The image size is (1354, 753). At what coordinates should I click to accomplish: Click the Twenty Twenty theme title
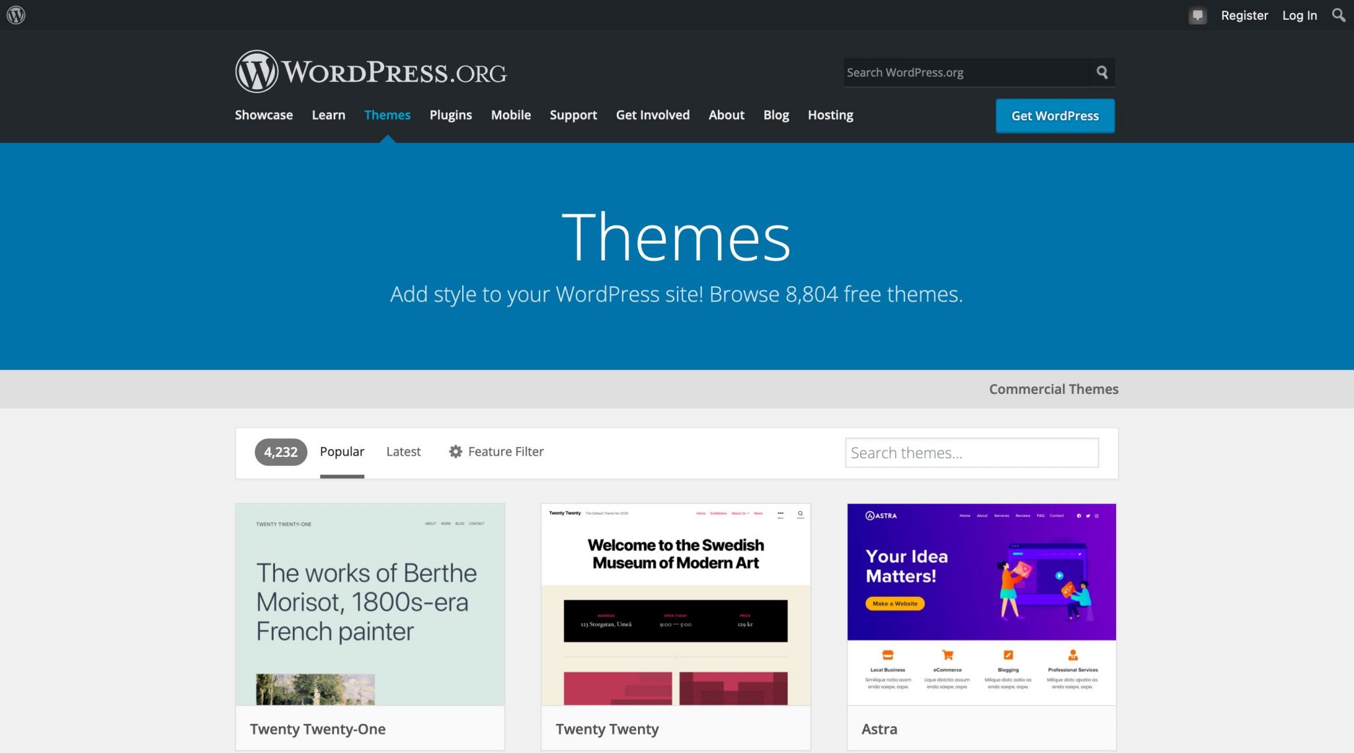pyautogui.click(x=607, y=729)
